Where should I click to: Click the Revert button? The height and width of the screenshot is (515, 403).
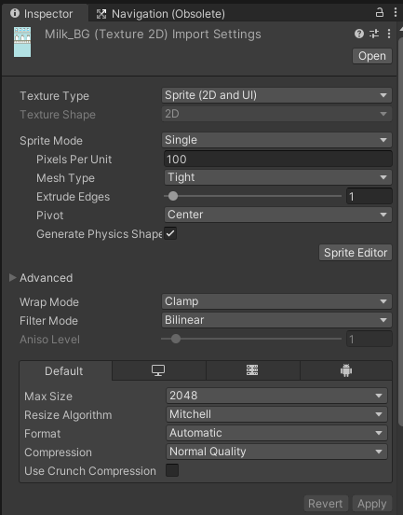[x=326, y=504]
